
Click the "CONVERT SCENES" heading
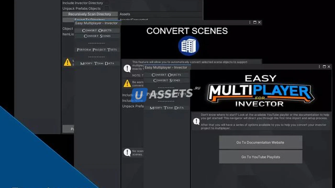pyautogui.click(x=187, y=31)
